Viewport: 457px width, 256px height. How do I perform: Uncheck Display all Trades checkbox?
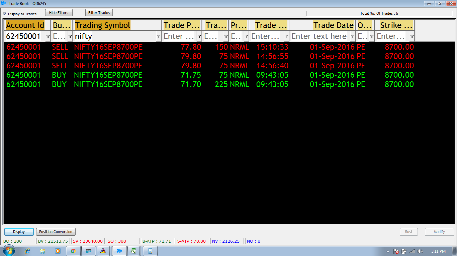click(x=5, y=14)
